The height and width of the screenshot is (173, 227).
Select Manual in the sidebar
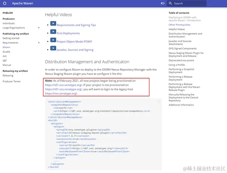coord(7,65)
